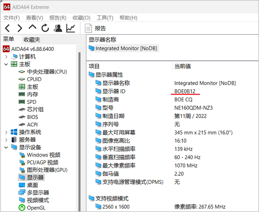Expand the 计算机 tree node
259x212 pixels.
coord(6,57)
